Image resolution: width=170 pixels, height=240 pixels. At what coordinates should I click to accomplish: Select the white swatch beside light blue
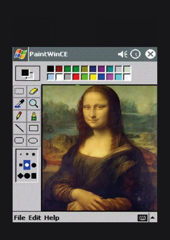pyautogui.click(x=59, y=77)
